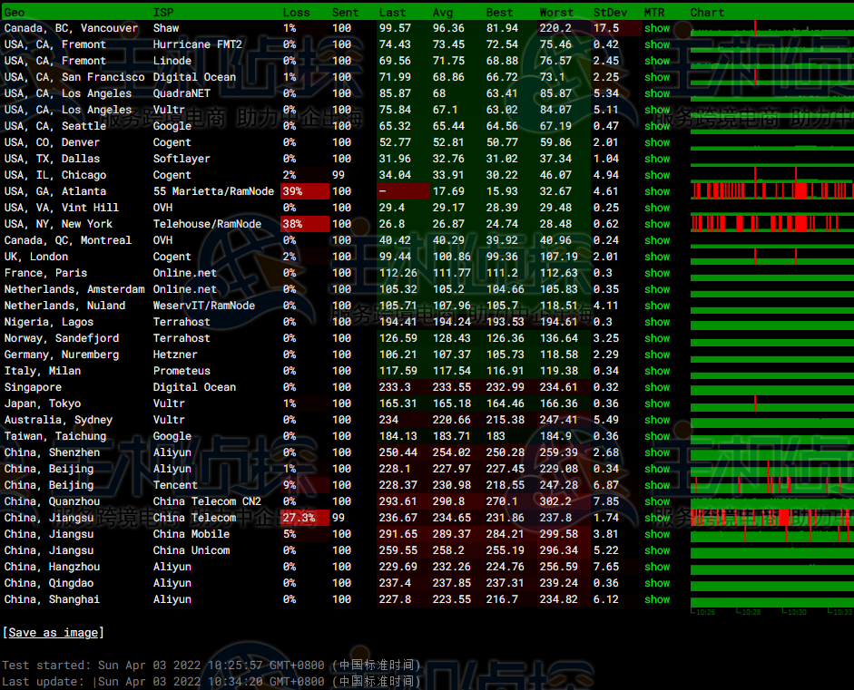Screen dimensions: 854x690
Task: Show MTR for Japan, Tokyo Vultr
Action: click(x=657, y=403)
